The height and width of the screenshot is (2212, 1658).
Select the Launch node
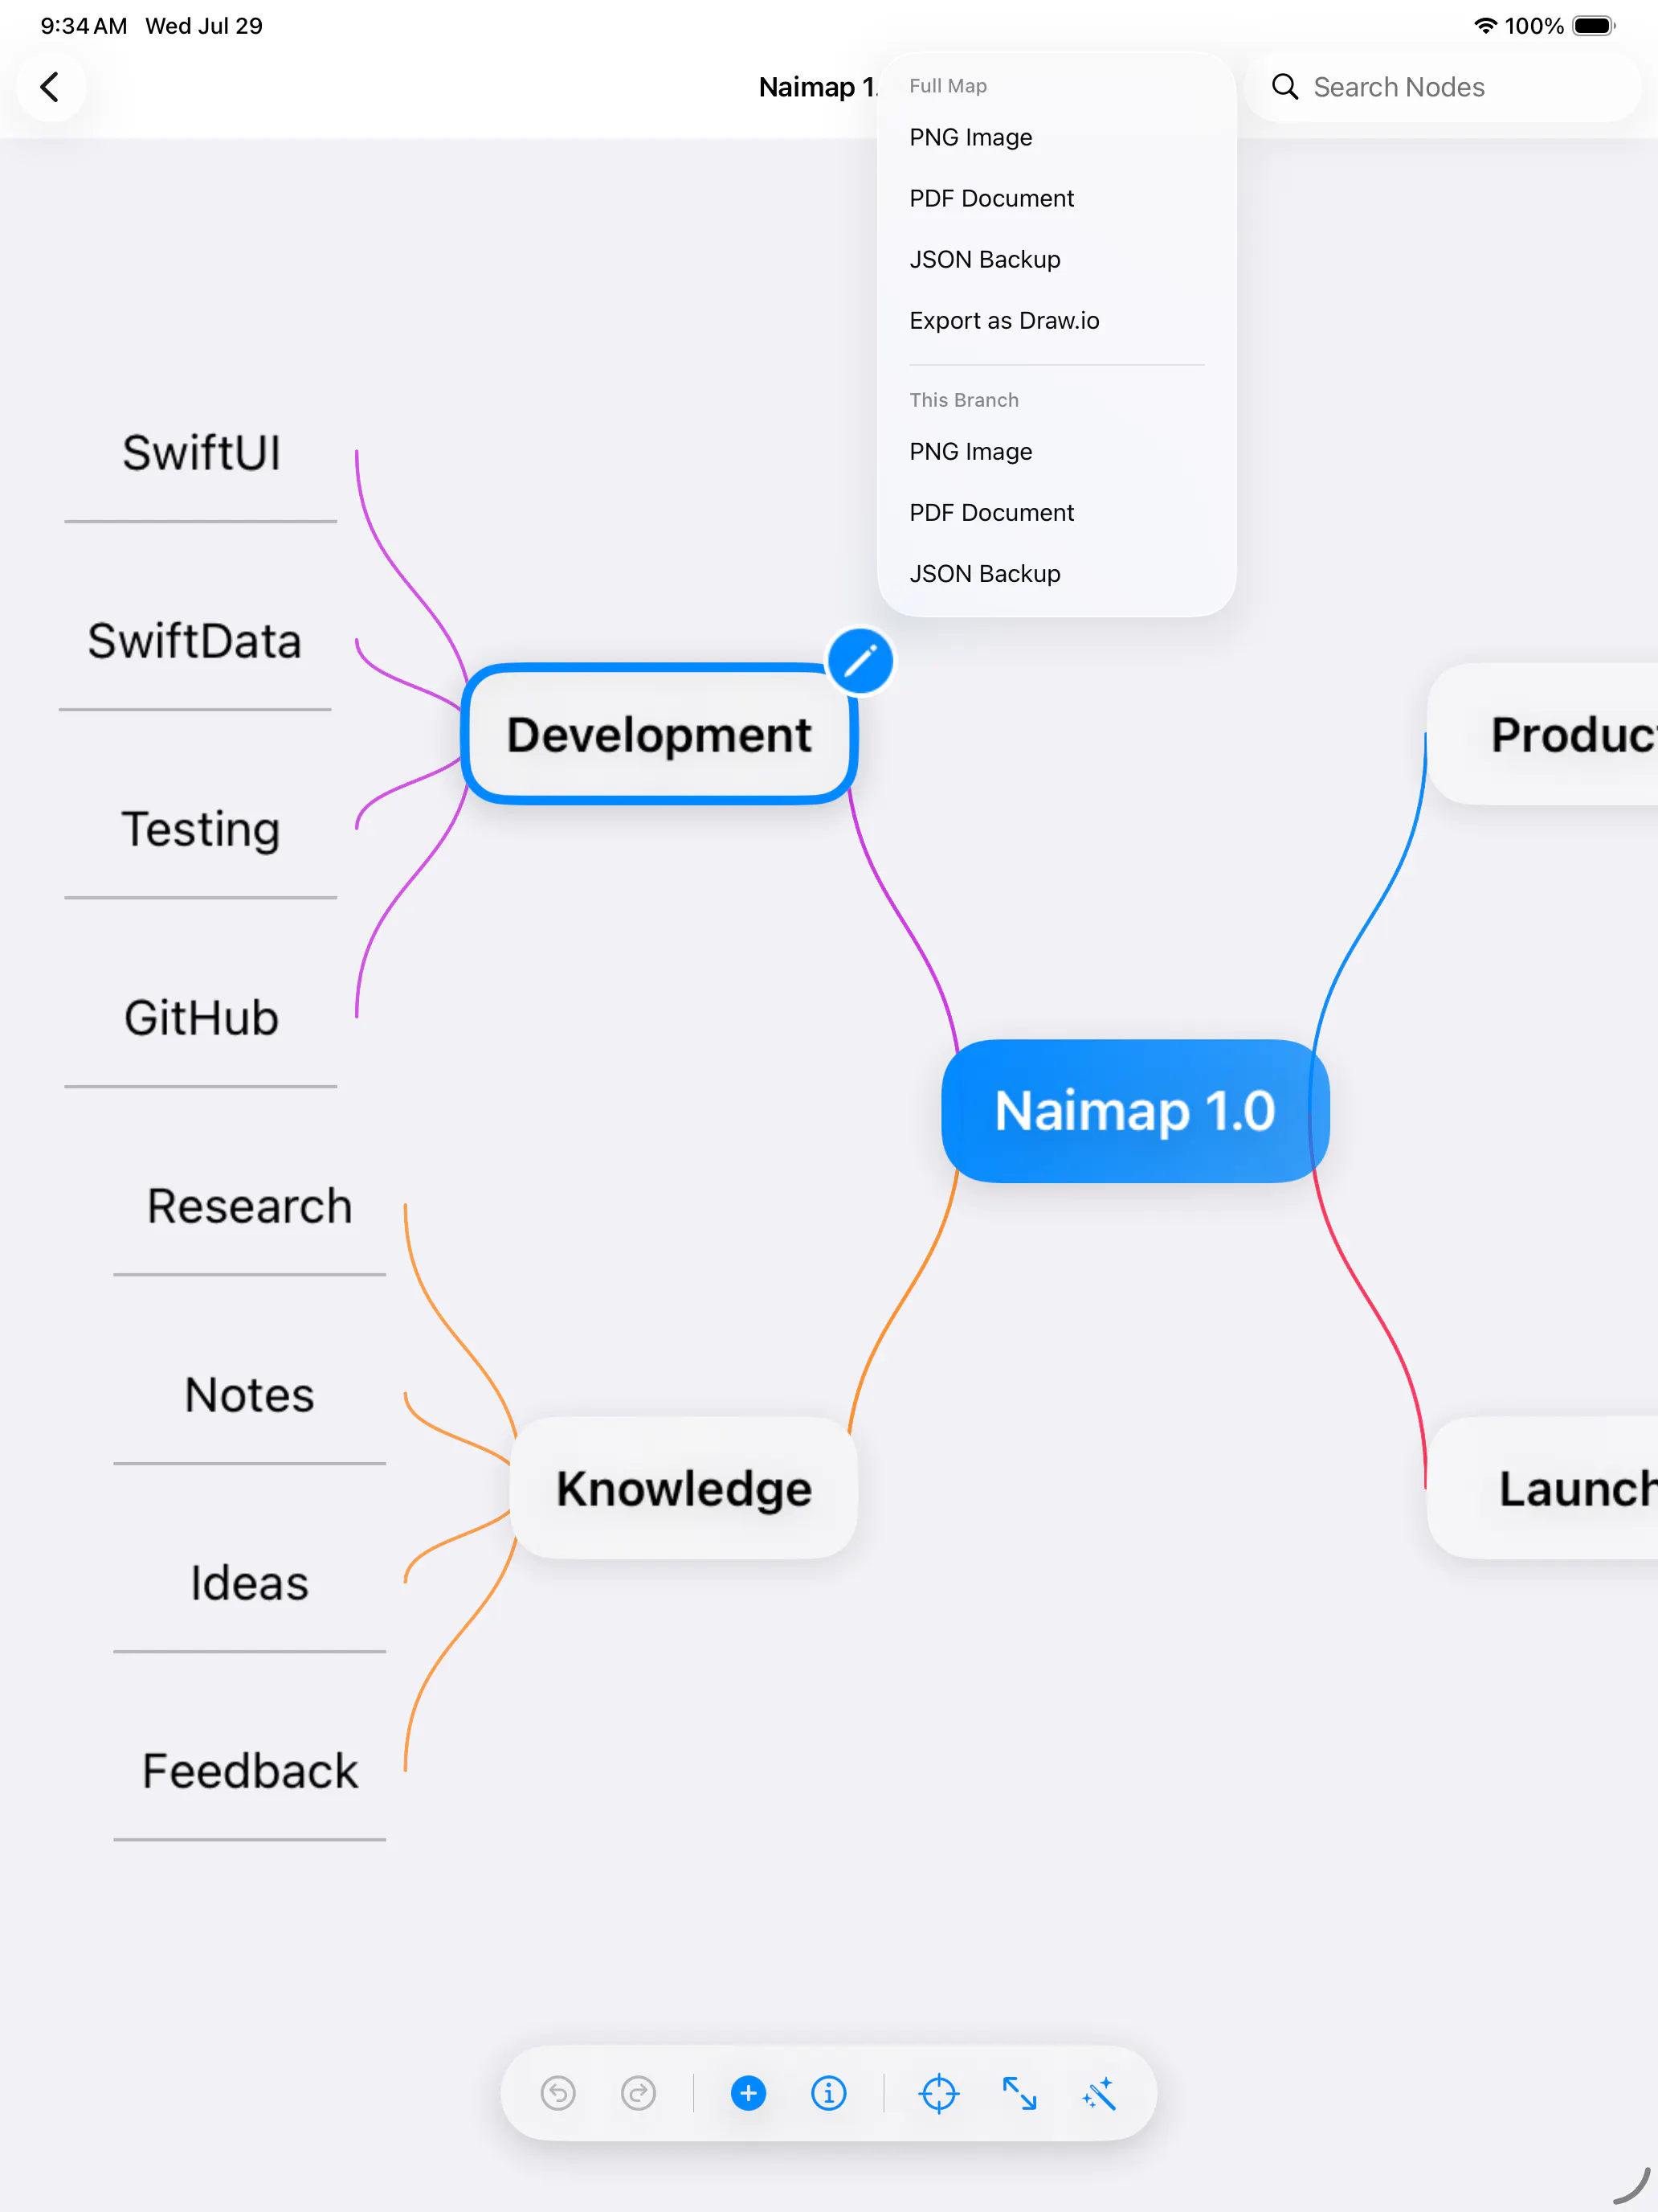click(1542, 1488)
